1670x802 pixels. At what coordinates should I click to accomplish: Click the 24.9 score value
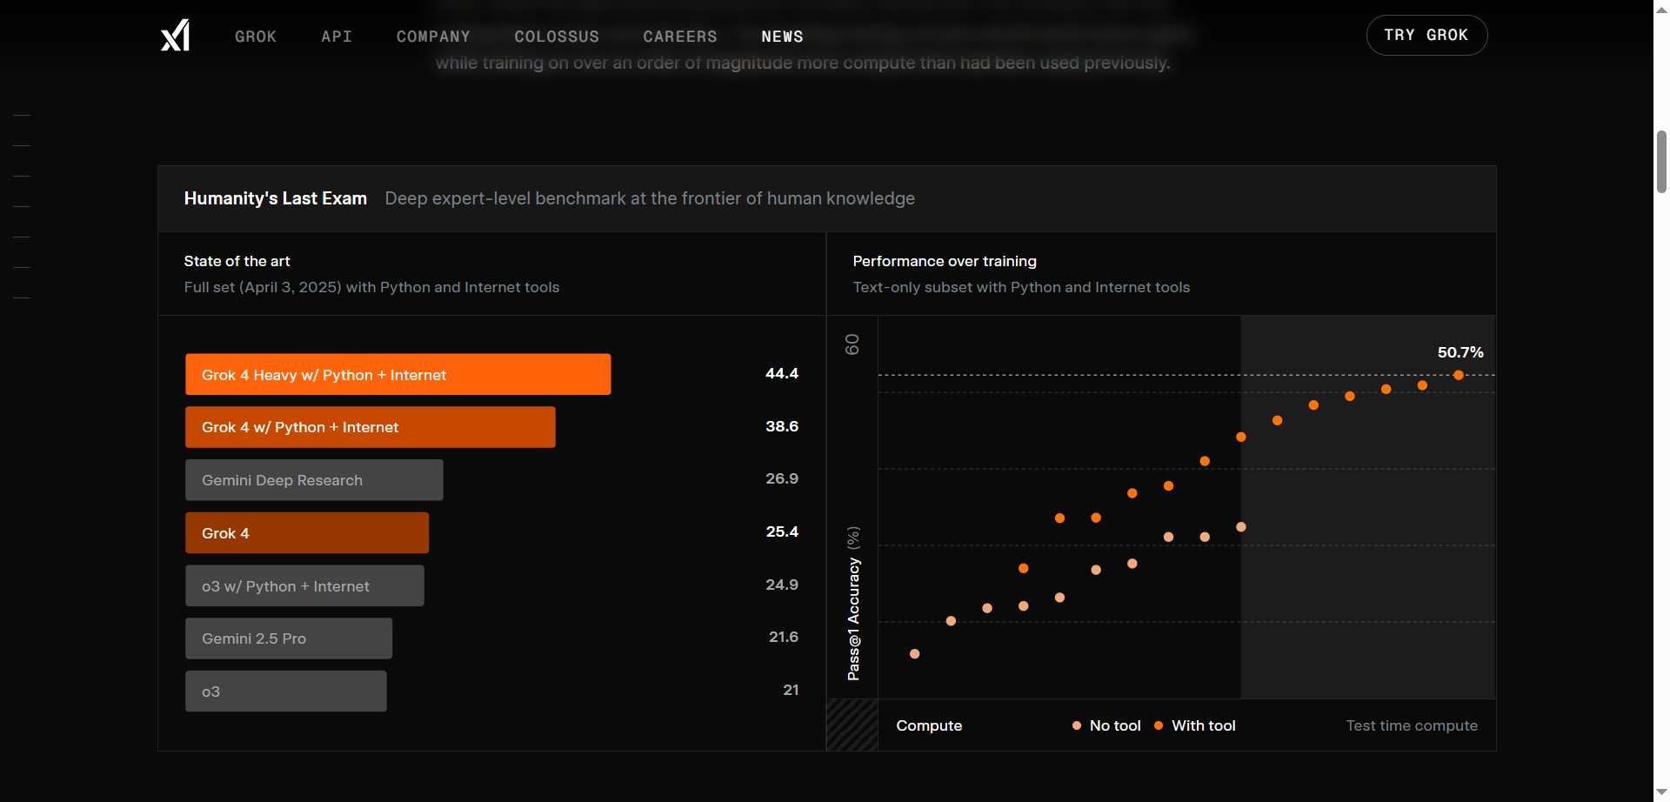pos(782,585)
